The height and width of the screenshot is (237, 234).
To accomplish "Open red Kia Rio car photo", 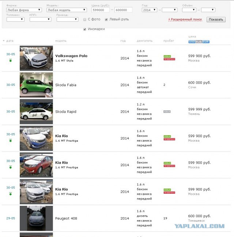I will click(36, 165).
